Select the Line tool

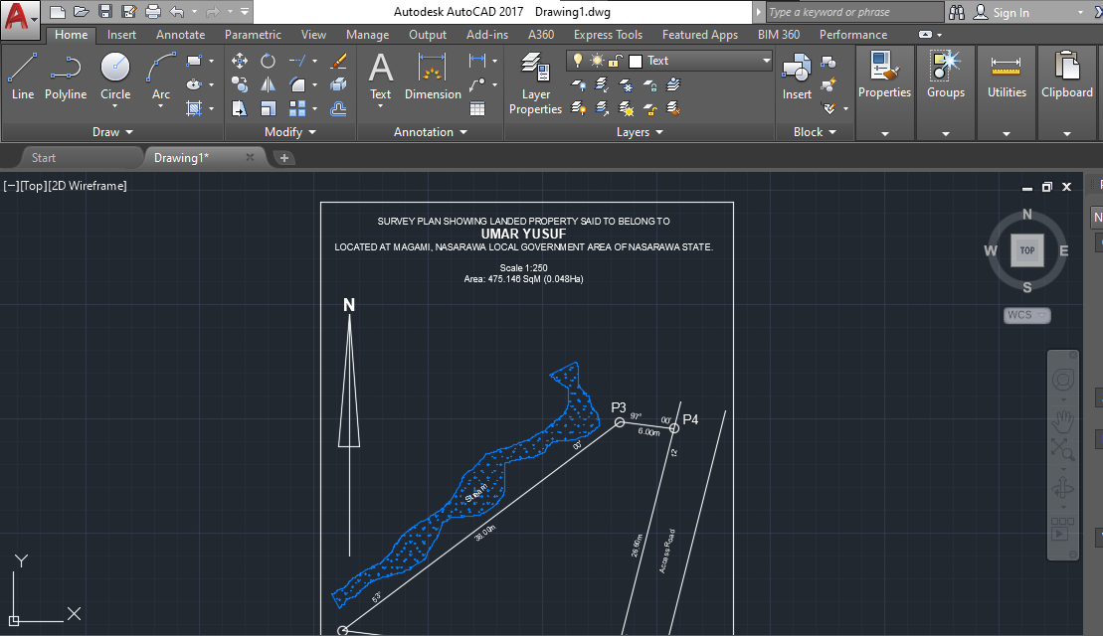coord(22,72)
